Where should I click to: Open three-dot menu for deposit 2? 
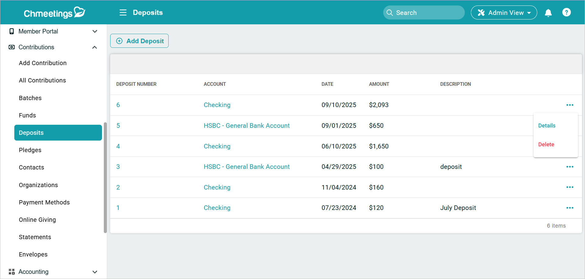point(570,187)
